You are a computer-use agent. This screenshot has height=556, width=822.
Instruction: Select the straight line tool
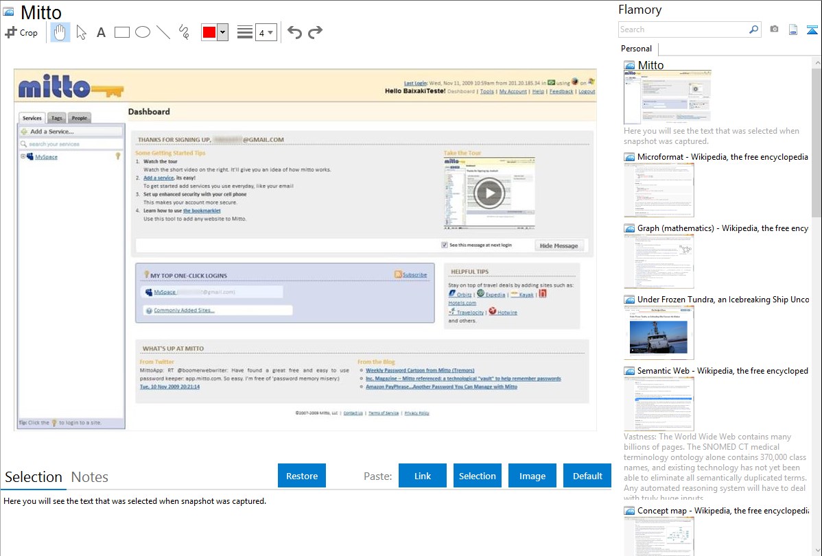click(x=163, y=32)
